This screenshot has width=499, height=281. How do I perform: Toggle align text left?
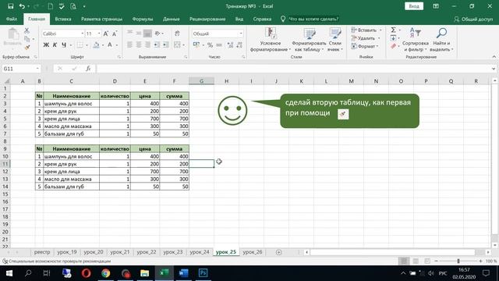tap(129, 45)
